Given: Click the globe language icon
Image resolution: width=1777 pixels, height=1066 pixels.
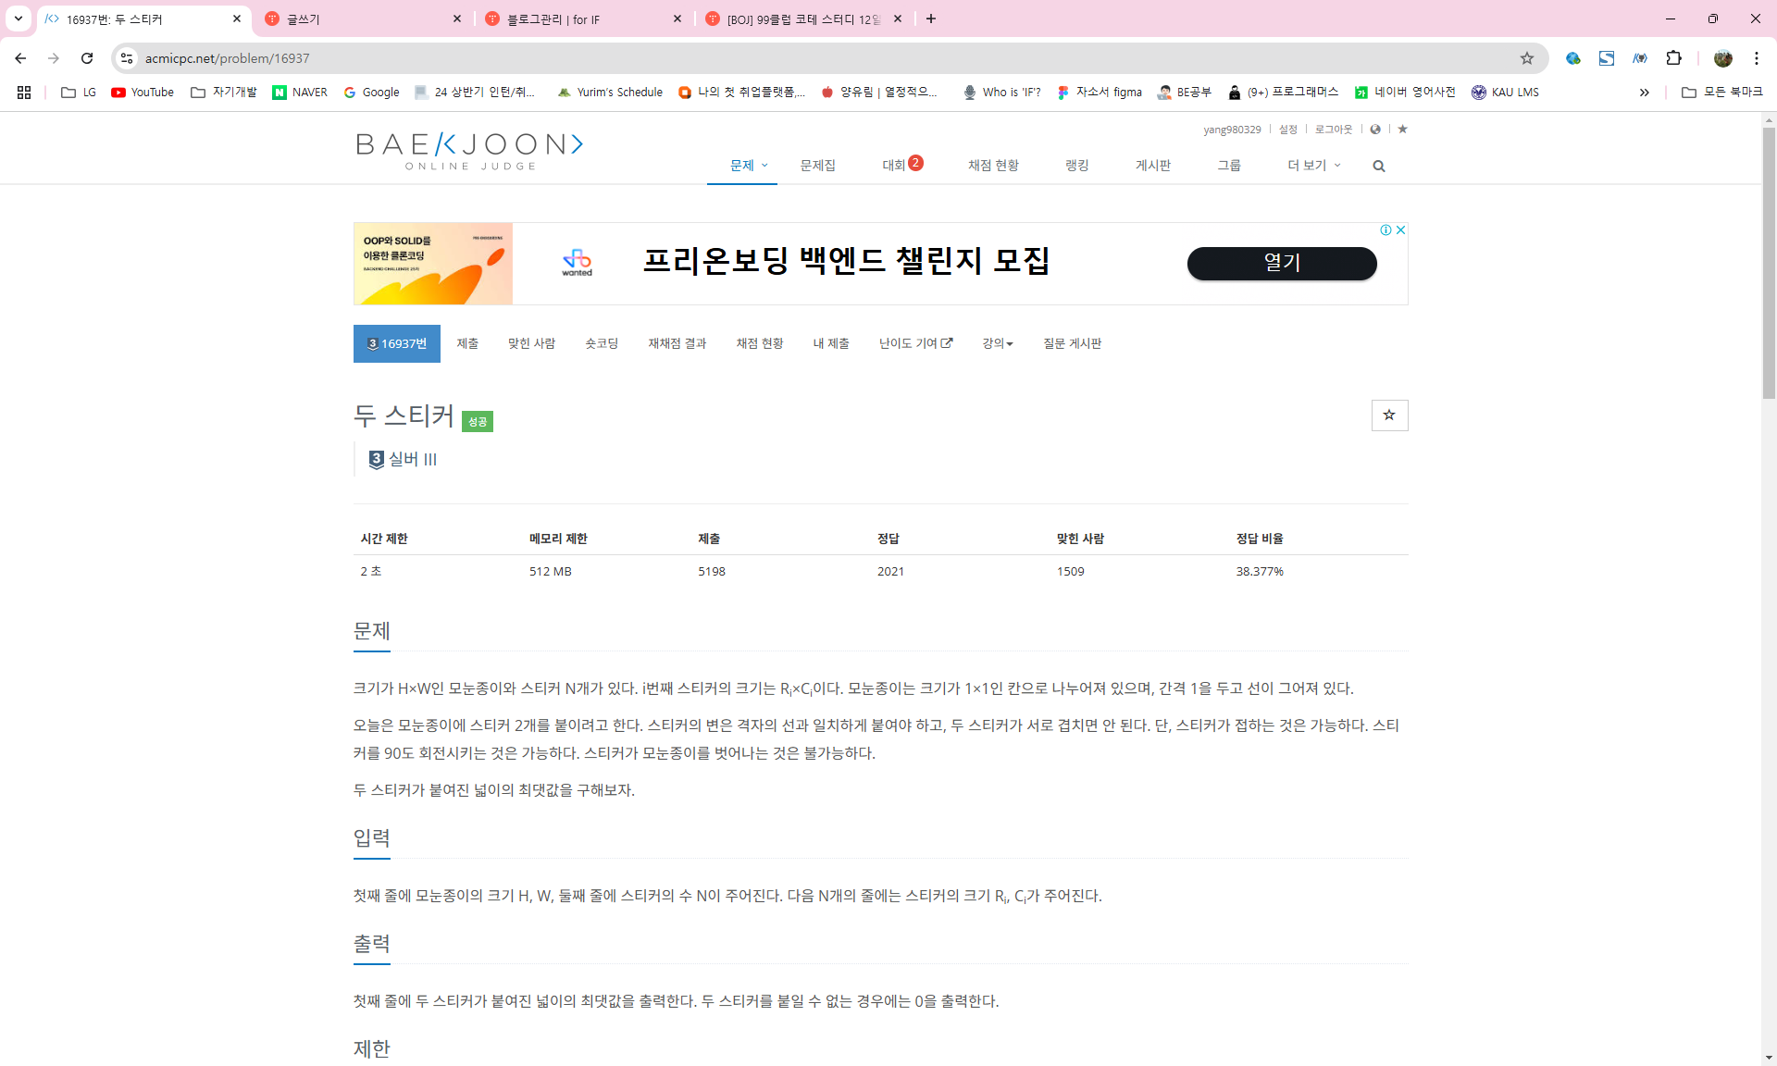Looking at the screenshot, I should point(1375,130).
